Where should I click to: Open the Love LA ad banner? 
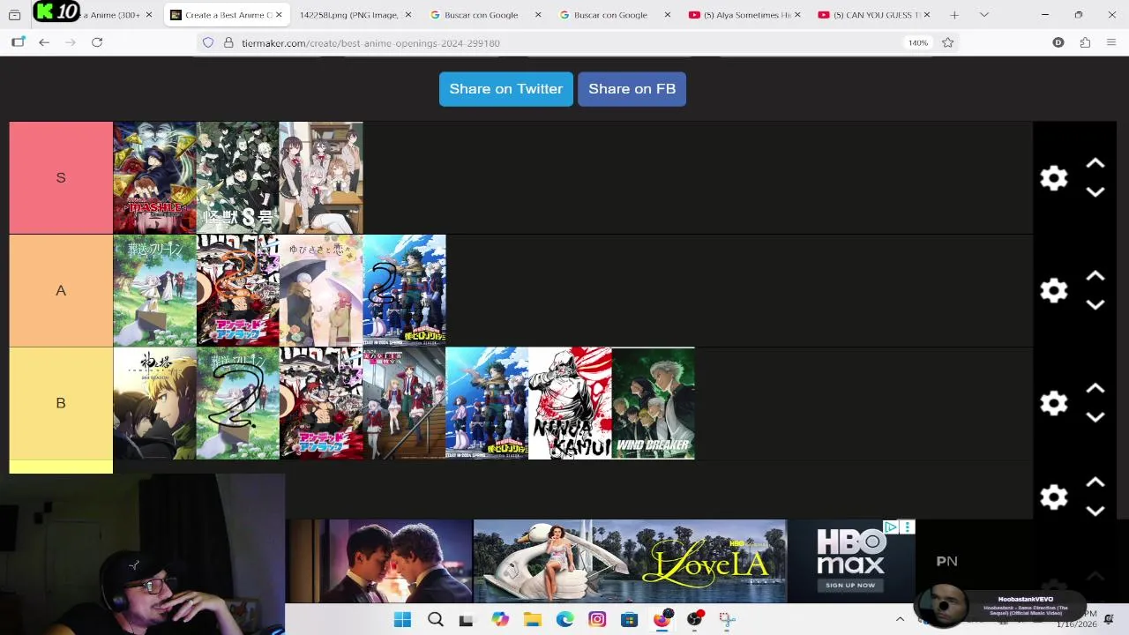[630, 561]
